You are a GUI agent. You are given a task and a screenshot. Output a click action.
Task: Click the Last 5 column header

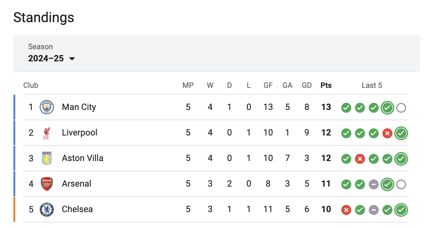[x=372, y=85]
